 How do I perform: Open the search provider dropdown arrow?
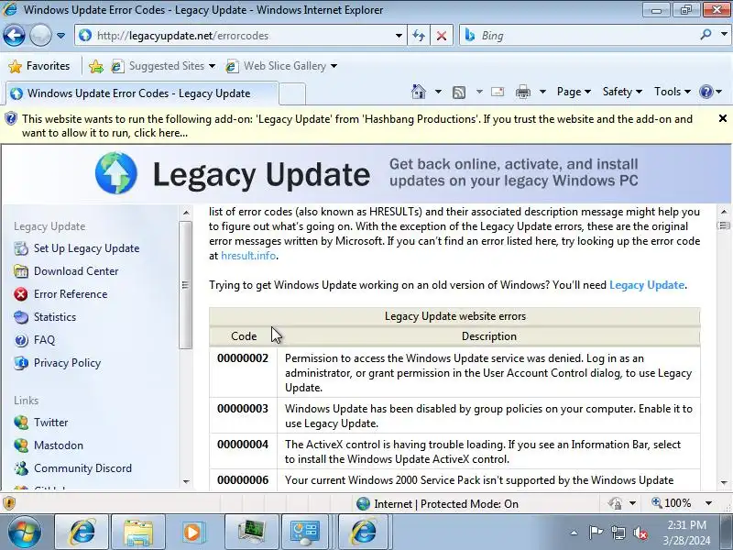pyautogui.click(x=724, y=34)
